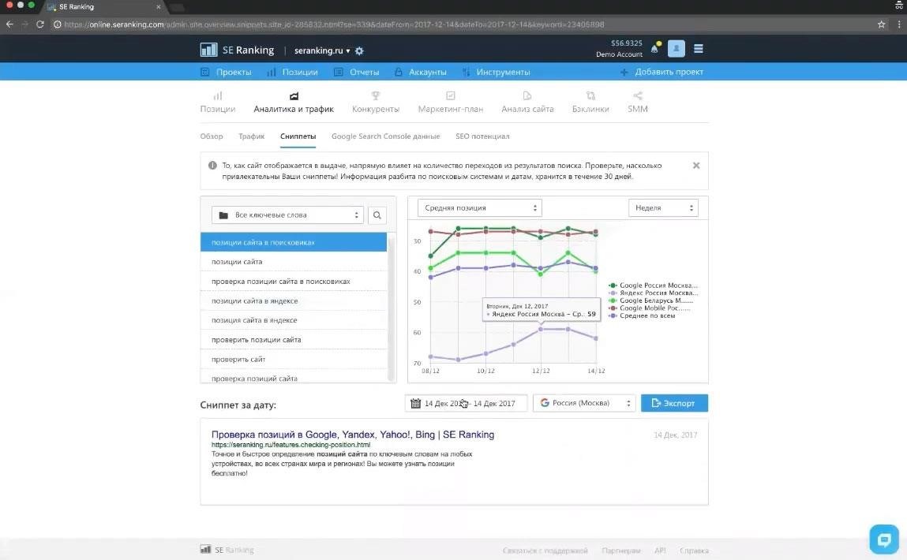Viewport: 907px width, 560px height.
Task: Toggle Яндекс Россия Москва series in legend
Action: click(653, 293)
